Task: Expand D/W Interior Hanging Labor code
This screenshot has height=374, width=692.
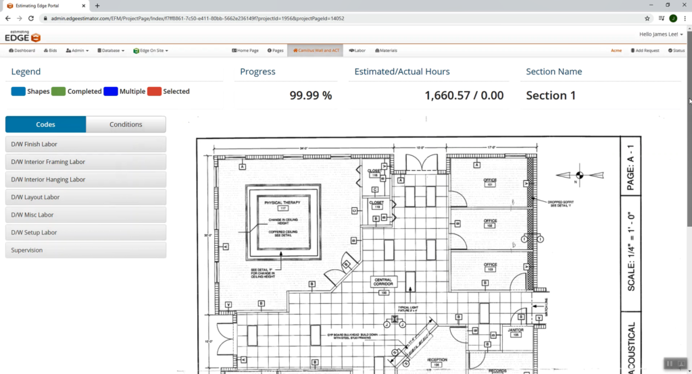Action: pos(86,180)
